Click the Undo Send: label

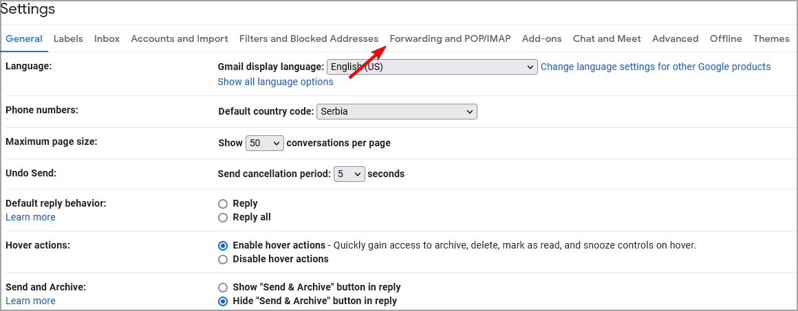click(x=31, y=172)
